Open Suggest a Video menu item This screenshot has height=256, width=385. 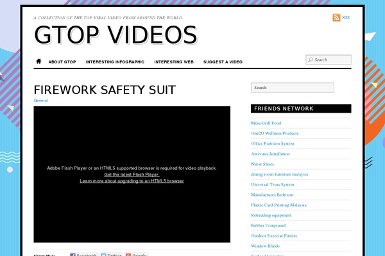(x=223, y=62)
